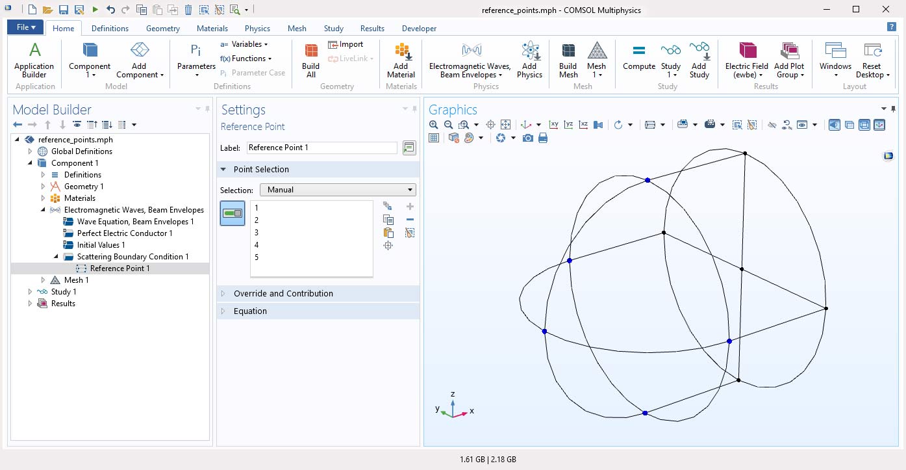Click the Add Study icon
Viewport: 906px width, 470px height.
[x=699, y=60]
